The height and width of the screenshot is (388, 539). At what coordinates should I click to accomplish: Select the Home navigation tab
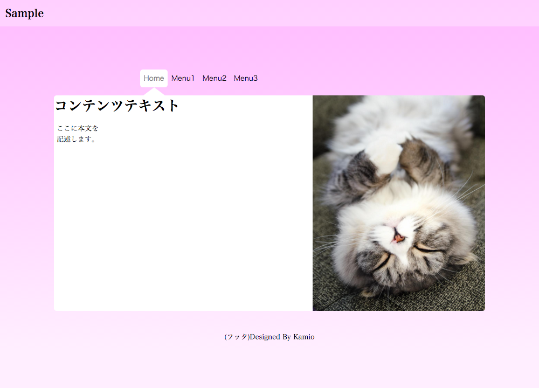click(x=154, y=78)
